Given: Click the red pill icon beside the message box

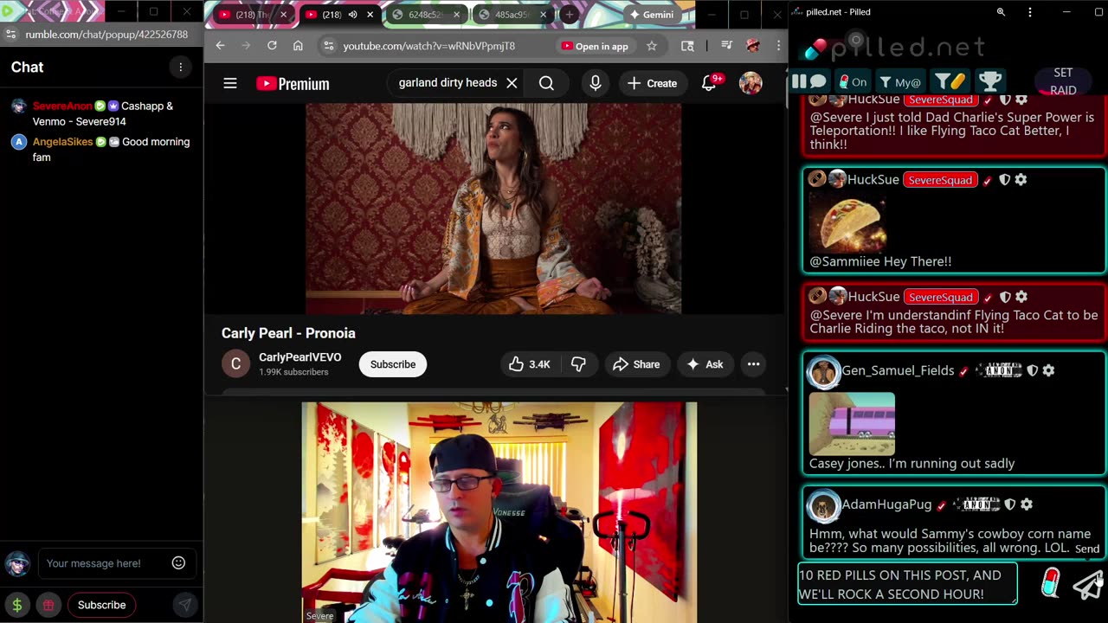Looking at the screenshot, I should click(1050, 583).
